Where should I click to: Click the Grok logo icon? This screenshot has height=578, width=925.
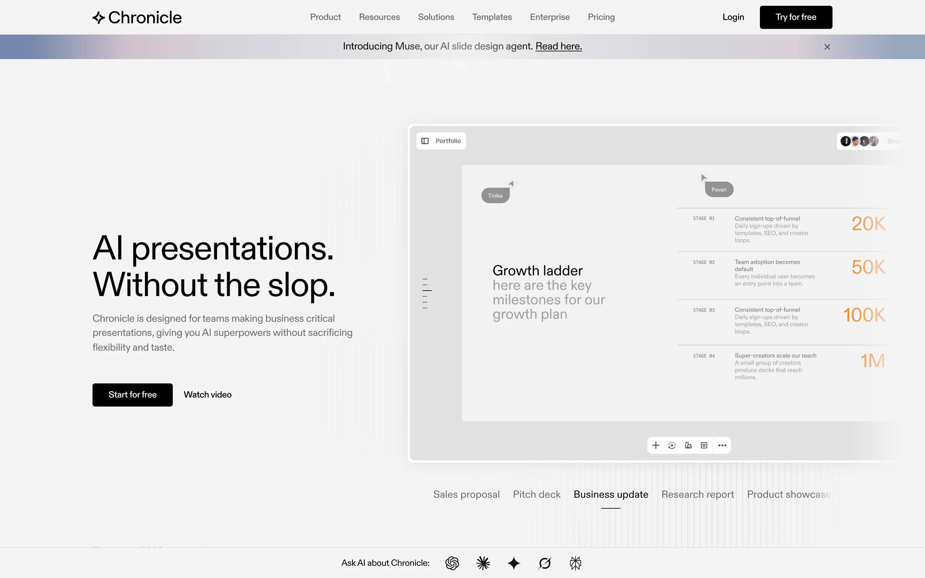coord(544,563)
